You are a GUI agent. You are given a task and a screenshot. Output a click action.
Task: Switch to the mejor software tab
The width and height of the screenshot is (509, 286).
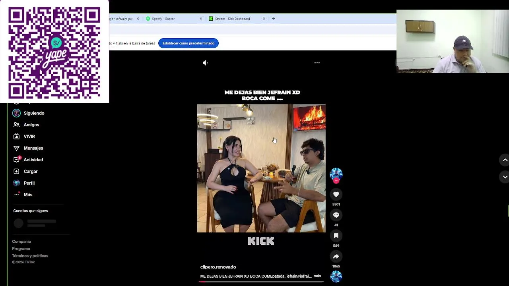coord(121,19)
